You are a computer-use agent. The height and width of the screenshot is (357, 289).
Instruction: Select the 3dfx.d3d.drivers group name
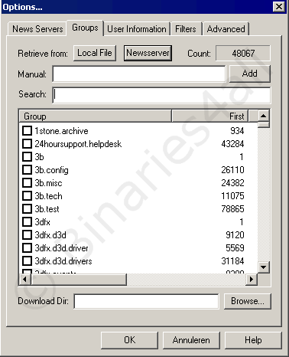[63, 261]
